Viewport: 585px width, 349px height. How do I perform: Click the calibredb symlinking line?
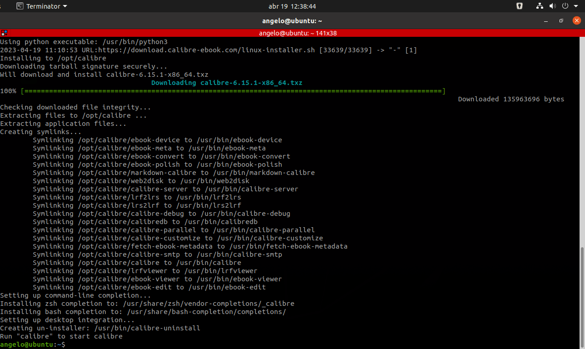tap(145, 222)
